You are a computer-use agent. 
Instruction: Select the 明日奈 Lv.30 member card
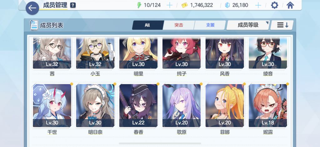(x=95, y=106)
